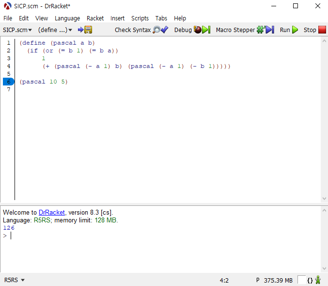Viewport: 328px width, 286px height.
Task: Click line number 6 in the gutter
Action: point(9,82)
